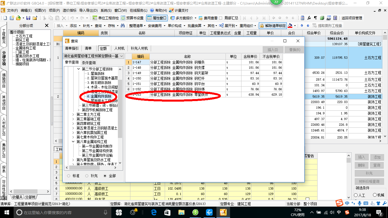Click the paragraph mark icon

click(316, 18)
